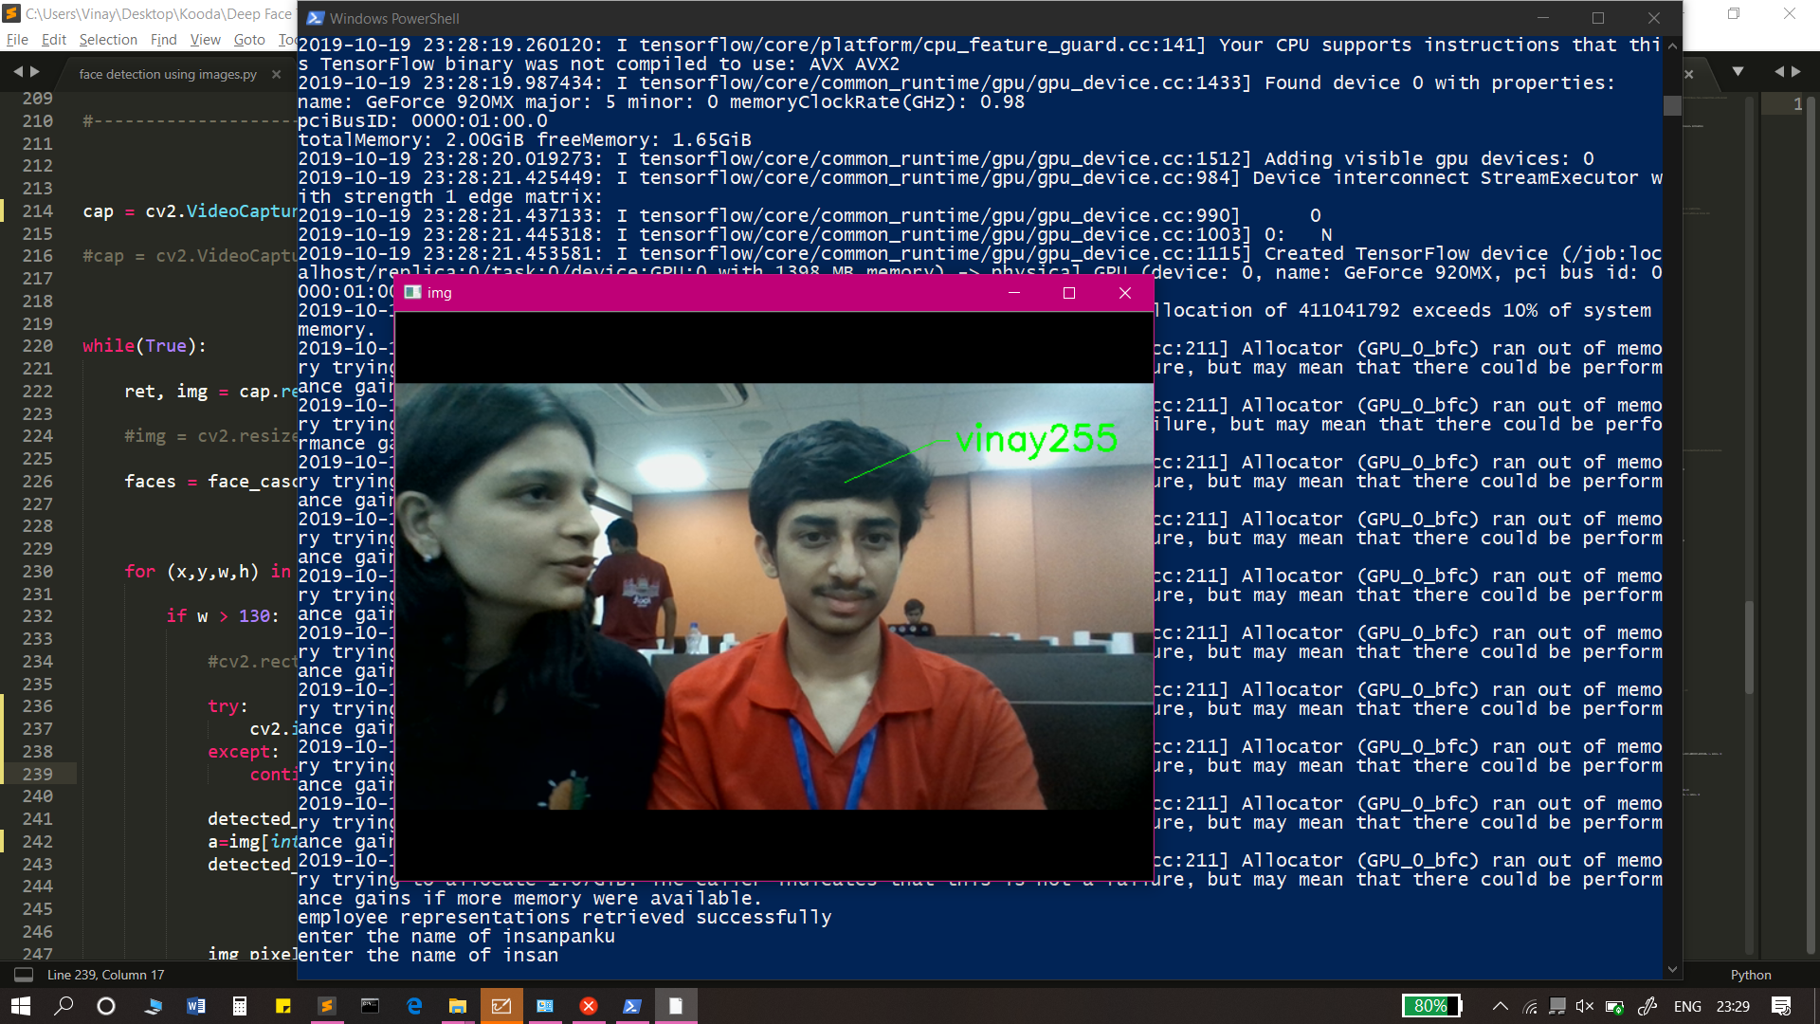
Task: Click the Python syntax selector in status bar
Action: coord(1750,975)
